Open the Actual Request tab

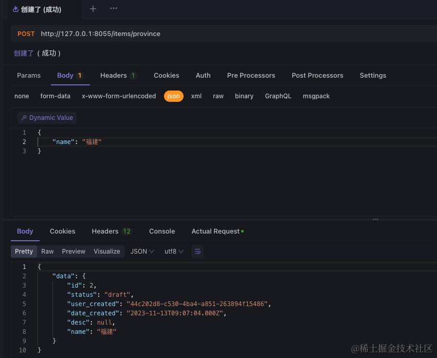tap(215, 231)
